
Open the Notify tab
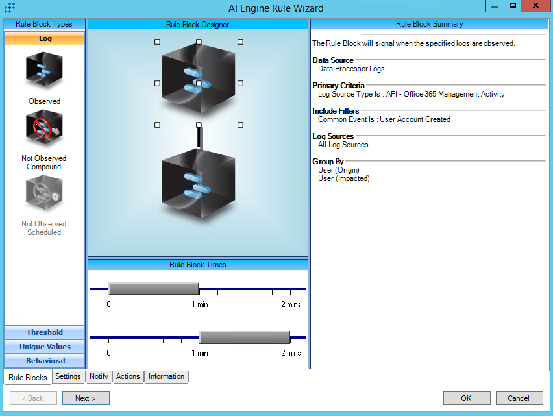pos(99,376)
